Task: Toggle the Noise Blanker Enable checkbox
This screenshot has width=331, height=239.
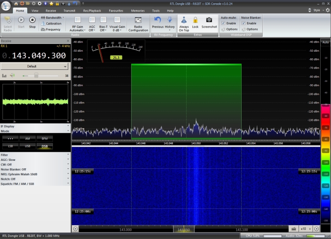Action: (244, 23)
